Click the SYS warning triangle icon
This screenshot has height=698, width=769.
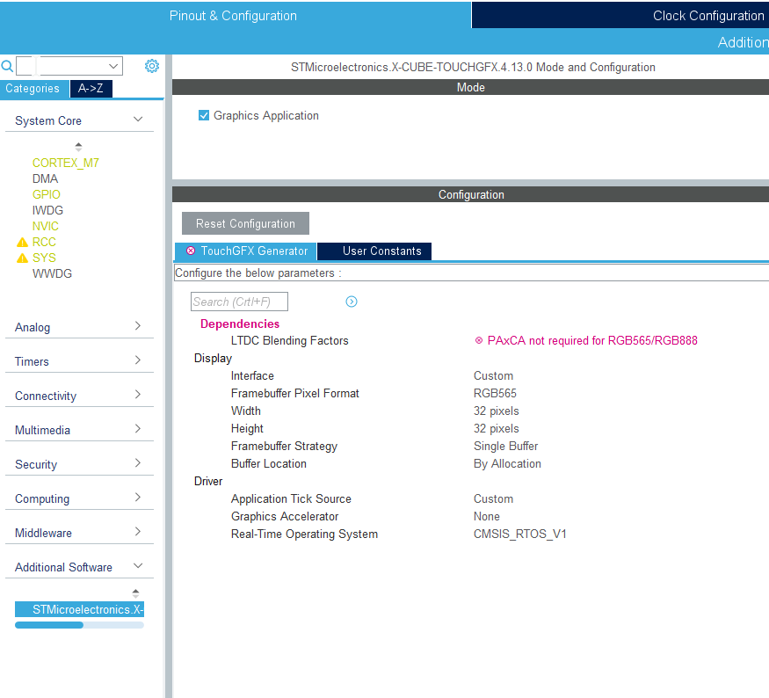tap(22, 258)
